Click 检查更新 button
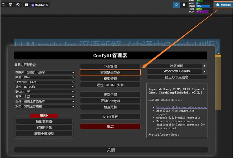This screenshot has height=158, width=233. [x=110, y=107]
